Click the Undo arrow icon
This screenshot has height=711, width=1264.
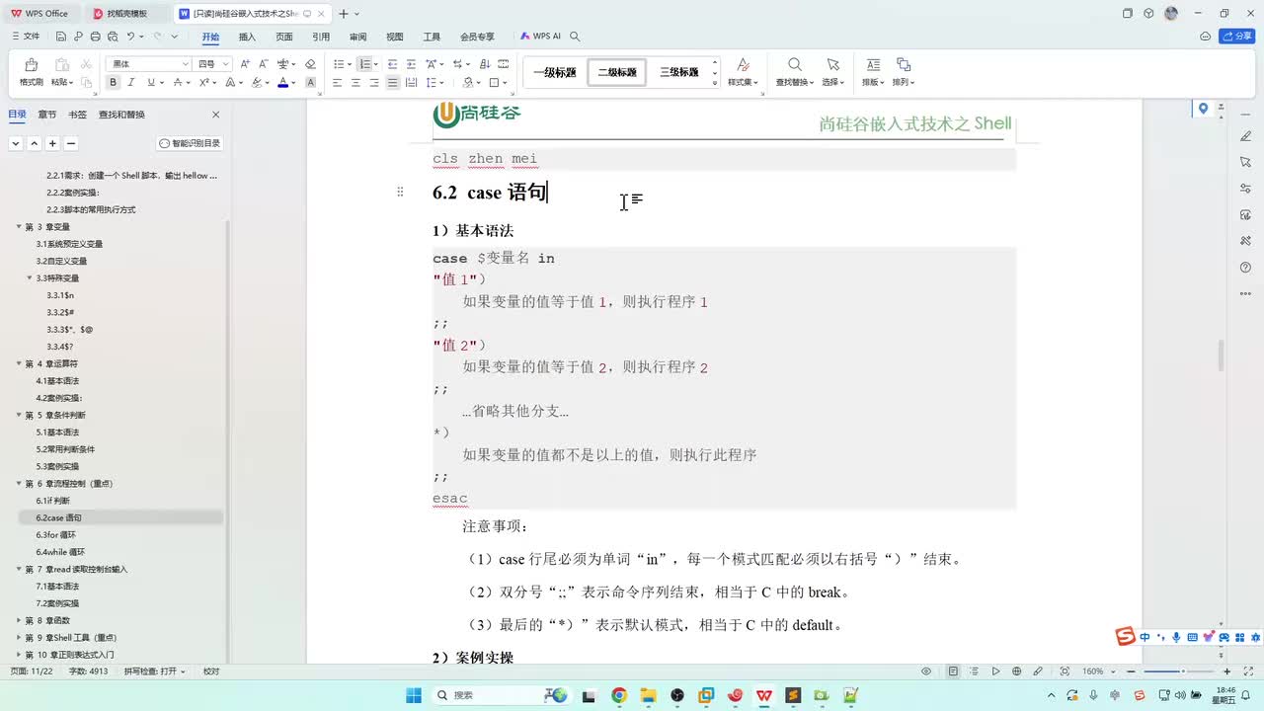[x=129, y=37]
